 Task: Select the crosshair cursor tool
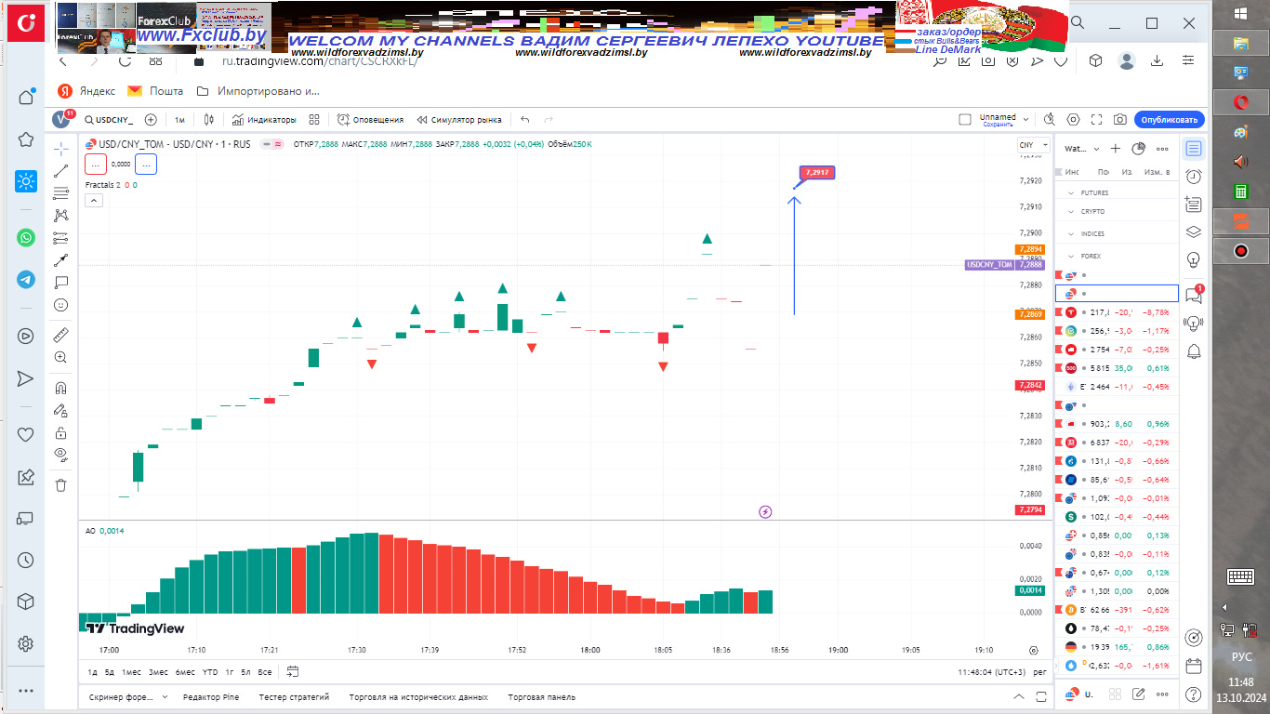click(x=61, y=149)
